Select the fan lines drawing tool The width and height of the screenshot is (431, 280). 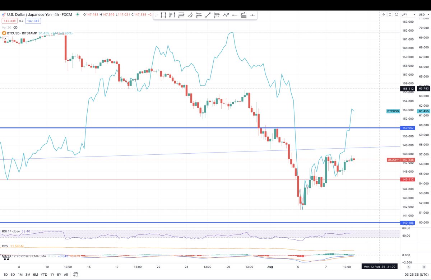(244, 15)
